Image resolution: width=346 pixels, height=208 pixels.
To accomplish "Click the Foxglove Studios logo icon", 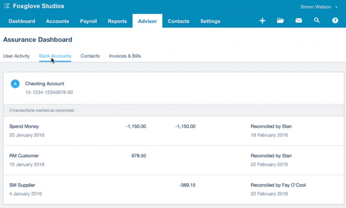I will point(6,6).
